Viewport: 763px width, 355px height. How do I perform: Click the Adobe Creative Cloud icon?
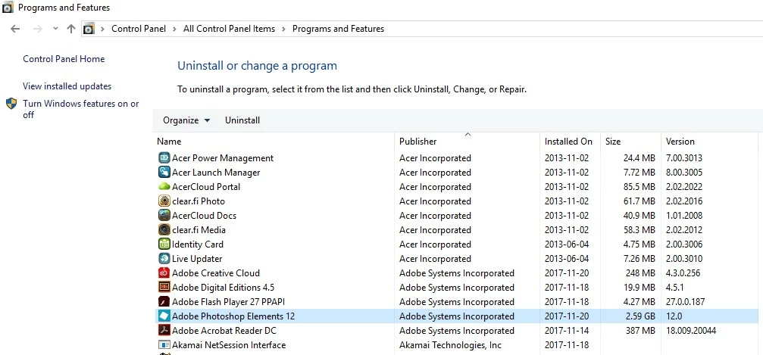click(x=164, y=272)
